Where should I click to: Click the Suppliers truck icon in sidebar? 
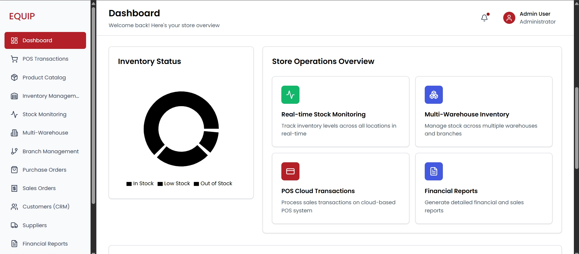tap(14, 225)
